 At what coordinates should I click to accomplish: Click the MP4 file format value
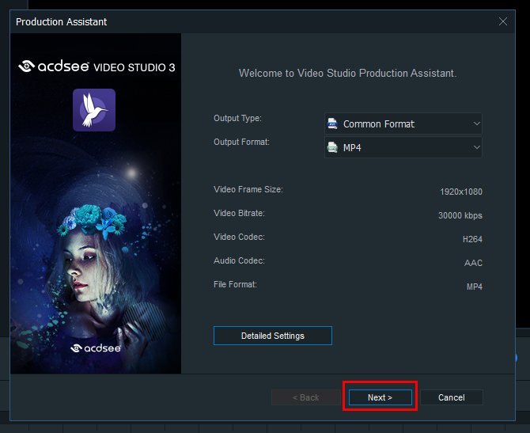pyautogui.click(x=474, y=287)
